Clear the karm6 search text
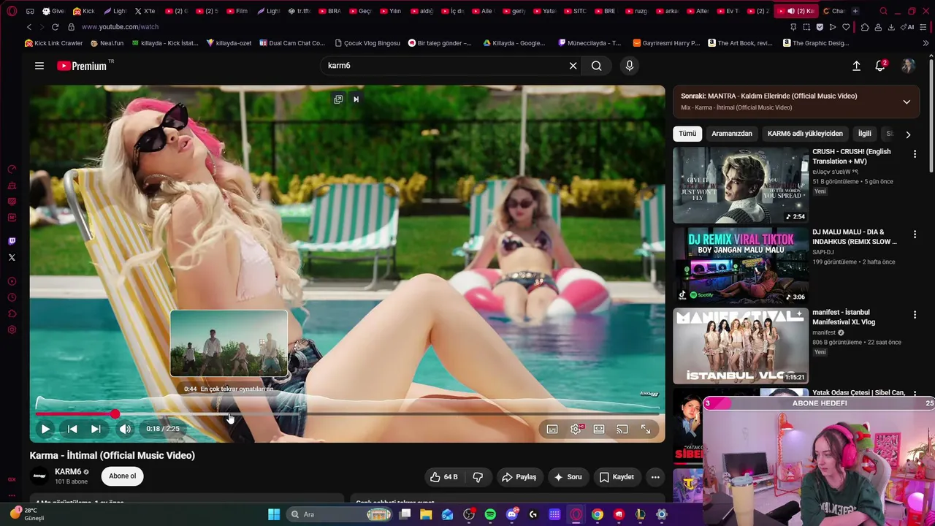The width and height of the screenshot is (935, 526). tap(573, 66)
